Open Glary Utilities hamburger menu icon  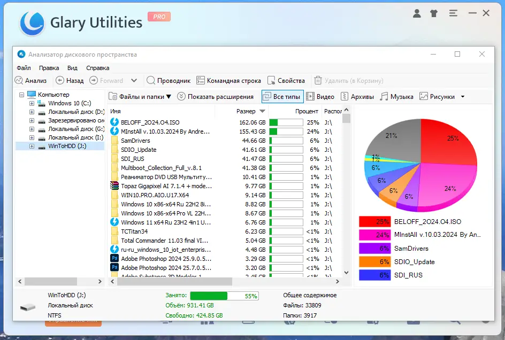(x=453, y=13)
